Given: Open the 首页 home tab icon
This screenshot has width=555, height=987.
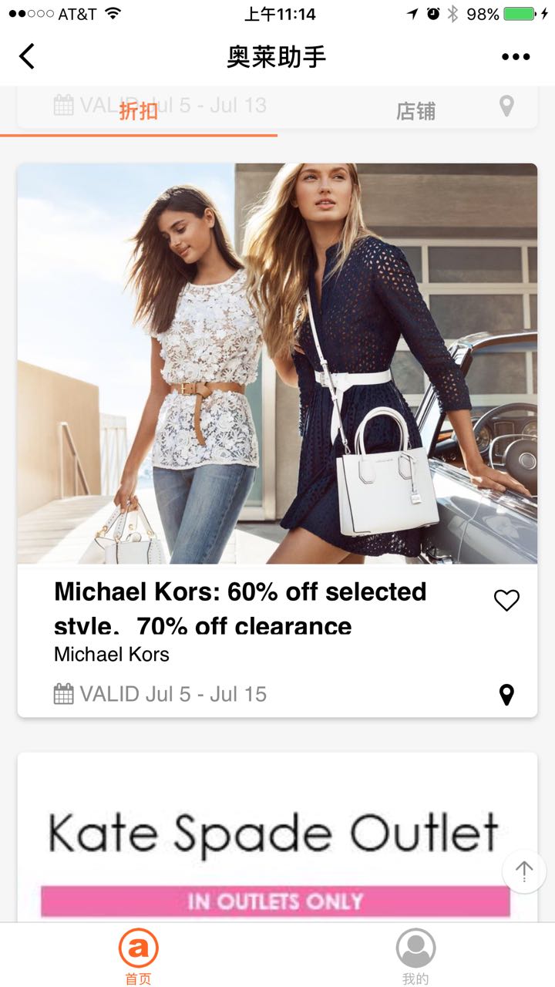Looking at the screenshot, I should tap(139, 948).
